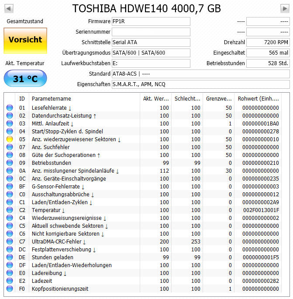Click the status dot for UltraDMA-CRC-Fehler
293x299 pixels.
click(10, 241)
